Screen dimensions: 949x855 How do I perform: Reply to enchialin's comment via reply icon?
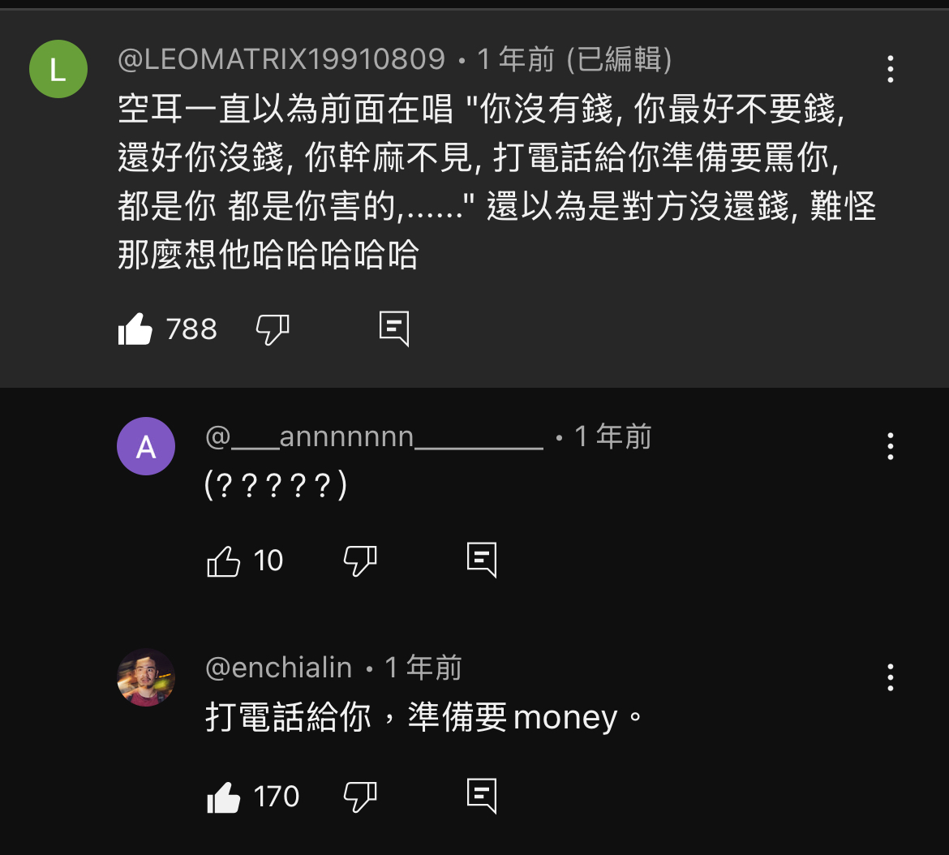pyautogui.click(x=482, y=797)
